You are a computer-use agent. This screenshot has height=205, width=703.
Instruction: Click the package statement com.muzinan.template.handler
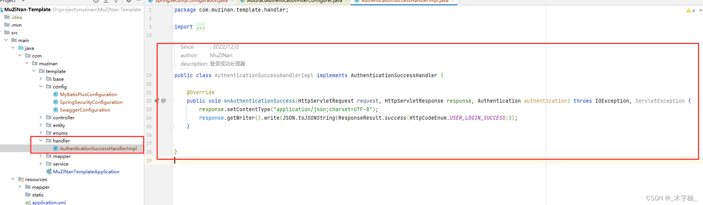tap(231, 10)
